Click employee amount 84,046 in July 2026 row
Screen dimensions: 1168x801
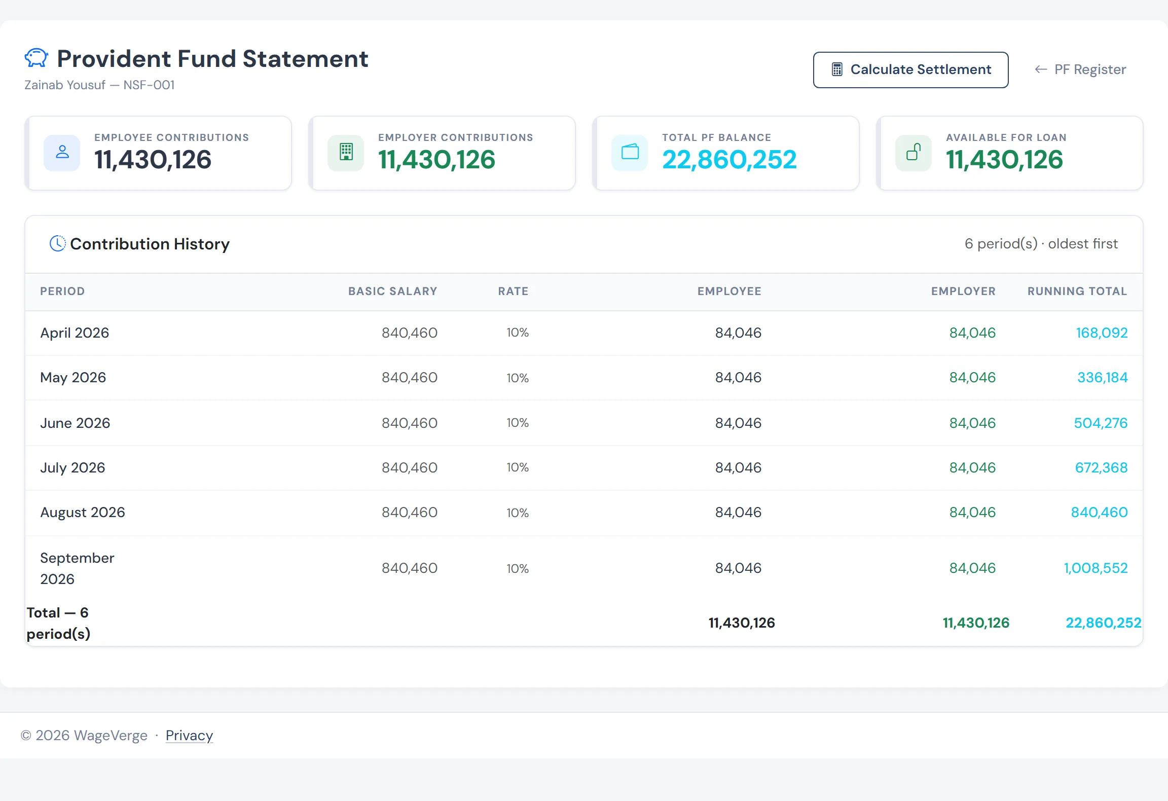click(x=738, y=467)
